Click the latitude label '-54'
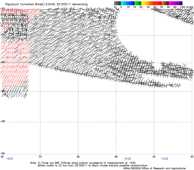The width and height of the screenshot is (194, 170). click(x=3, y=62)
